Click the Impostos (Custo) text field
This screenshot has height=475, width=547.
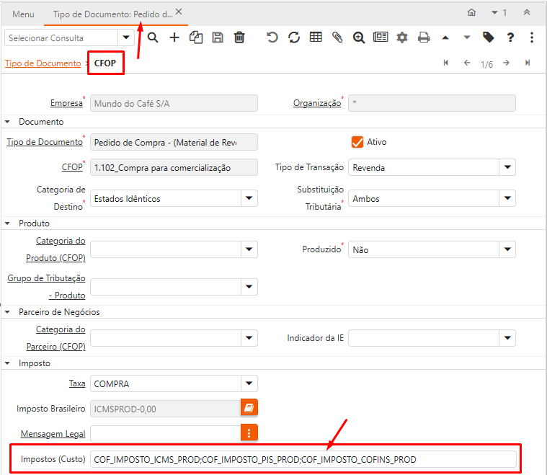[x=303, y=459]
